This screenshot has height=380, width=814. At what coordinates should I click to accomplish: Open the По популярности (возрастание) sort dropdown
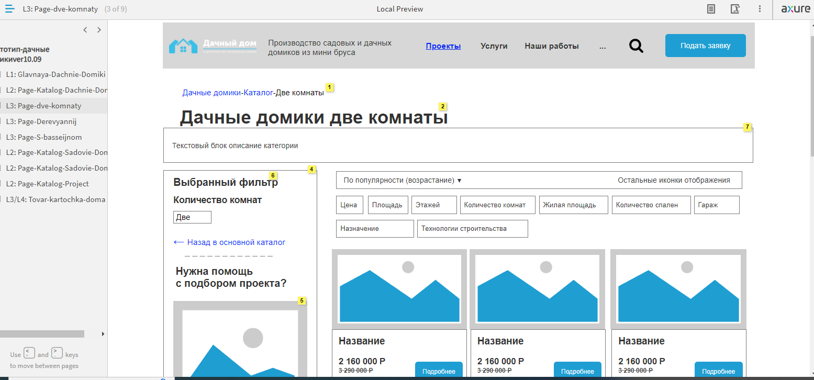tap(403, 180)
